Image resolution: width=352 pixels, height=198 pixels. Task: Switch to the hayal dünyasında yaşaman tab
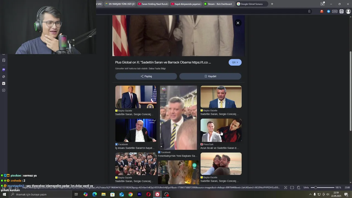pyautogui.click(x=186, y=4)
